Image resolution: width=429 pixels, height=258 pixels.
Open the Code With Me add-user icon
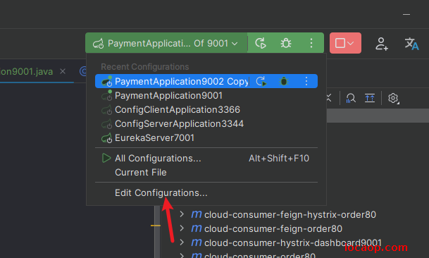381,44
